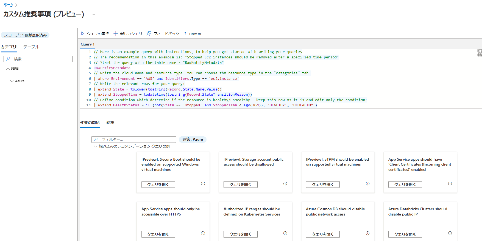Open the 作業の開始 tab
The width and height of the screenshot is (482, 241).
(90, 123)
